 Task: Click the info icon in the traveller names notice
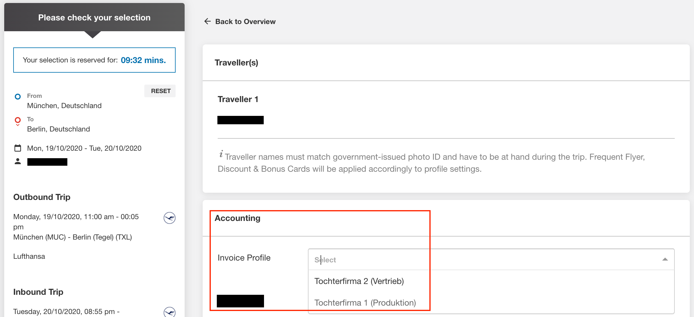coord(221,154)
